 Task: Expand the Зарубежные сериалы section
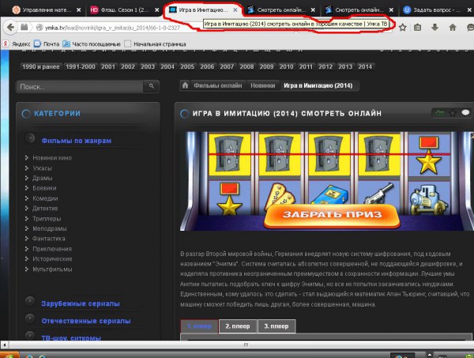tap(29, 303)
